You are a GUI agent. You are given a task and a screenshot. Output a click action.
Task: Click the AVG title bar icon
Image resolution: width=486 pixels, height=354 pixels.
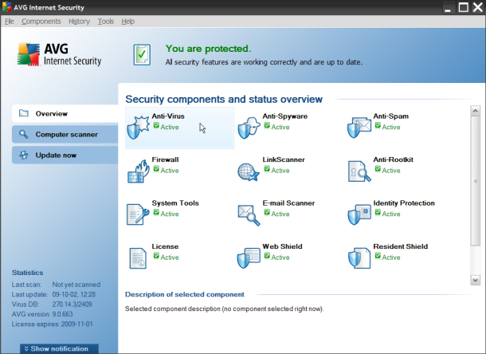[6, 6]
